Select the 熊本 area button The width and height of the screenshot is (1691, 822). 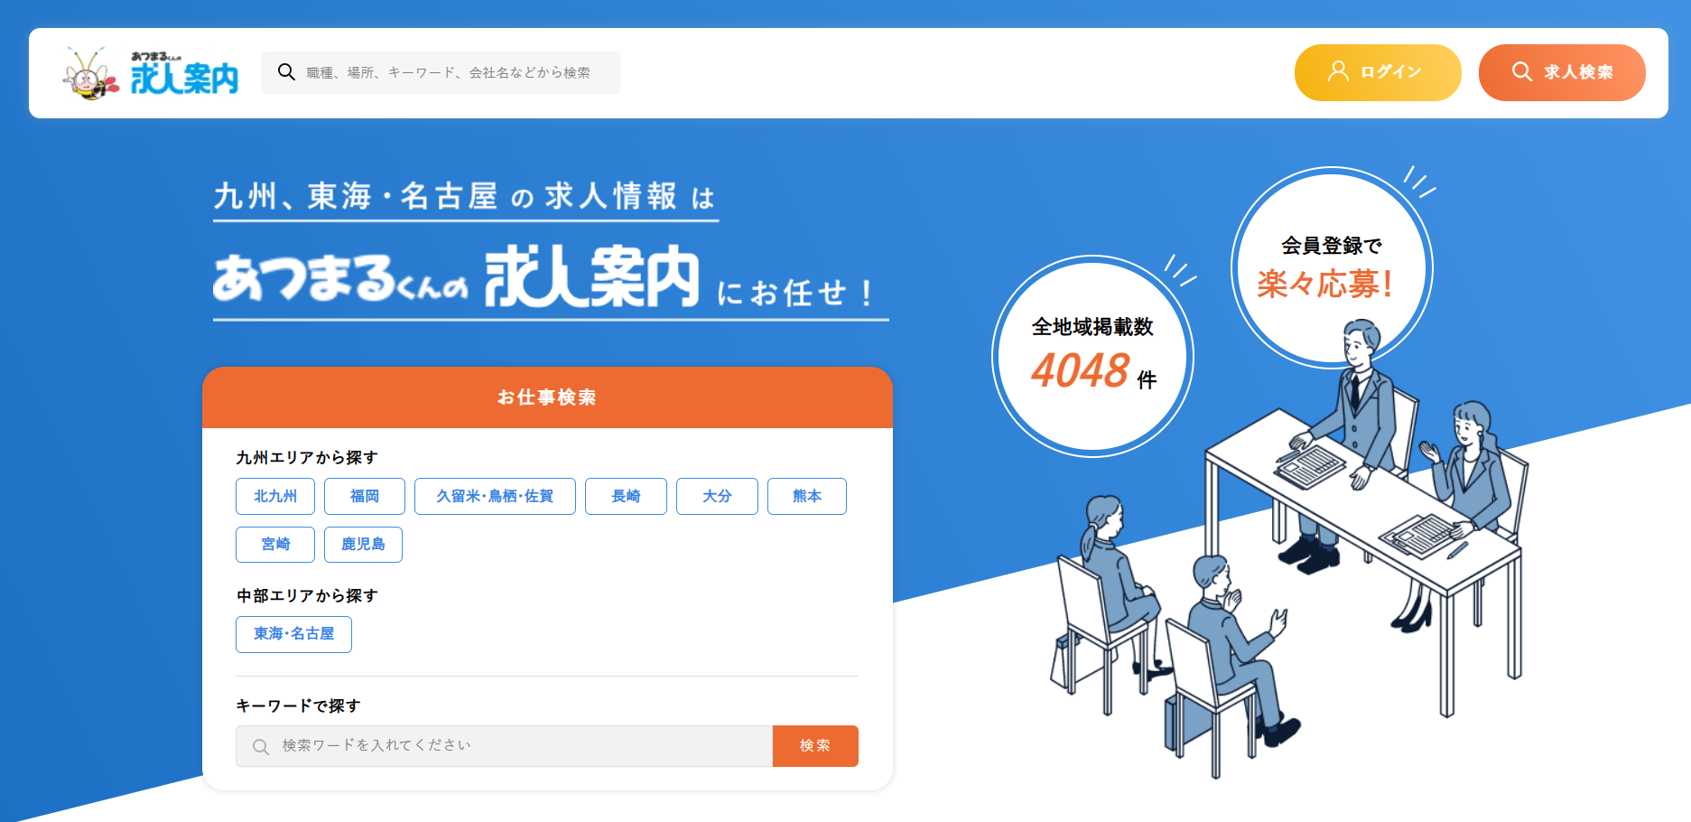(x=807, y=496)
